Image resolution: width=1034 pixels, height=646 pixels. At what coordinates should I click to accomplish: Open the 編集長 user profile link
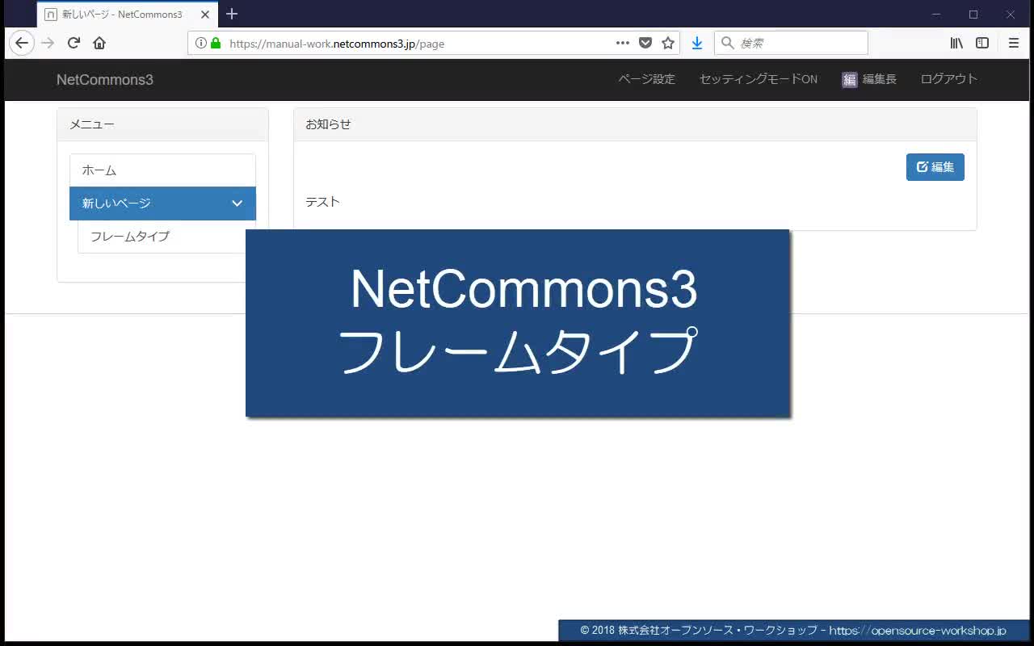tap(869, 79)
